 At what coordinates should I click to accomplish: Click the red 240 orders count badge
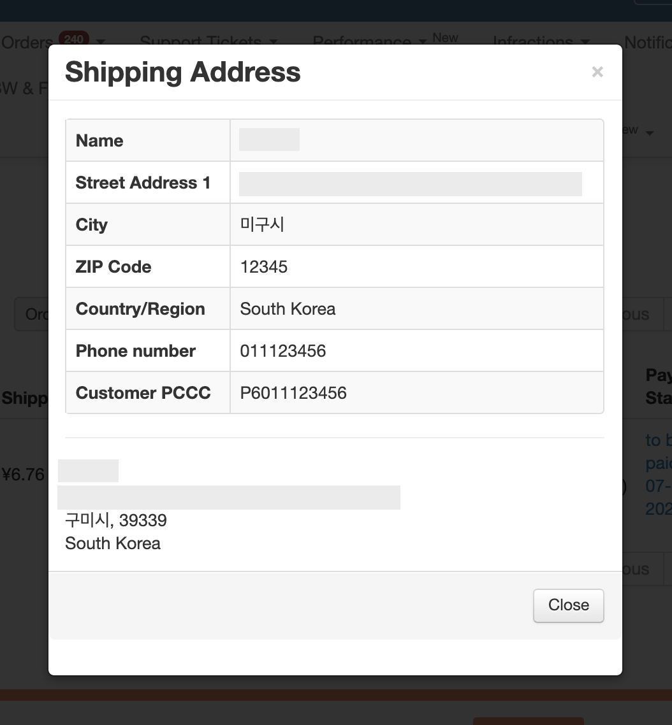pyautogui.click(x=74, y=38)
